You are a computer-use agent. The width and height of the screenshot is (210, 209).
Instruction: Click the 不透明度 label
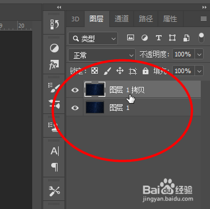(155, 55)
